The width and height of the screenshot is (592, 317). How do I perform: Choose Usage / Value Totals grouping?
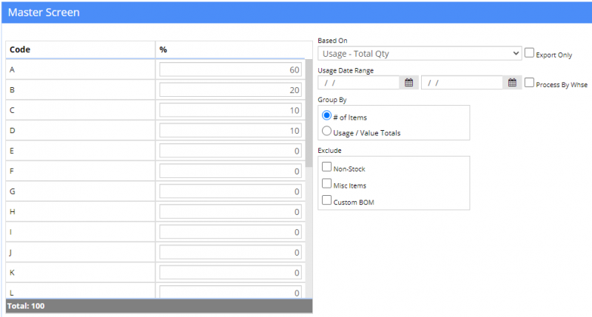click(327, 132)
